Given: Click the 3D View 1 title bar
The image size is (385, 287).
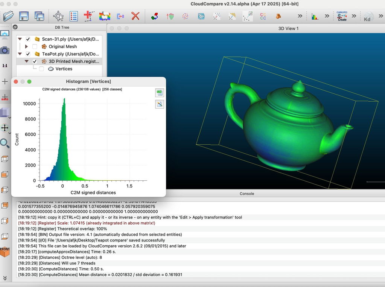Looking at the screenshot, I should [246, 29].
